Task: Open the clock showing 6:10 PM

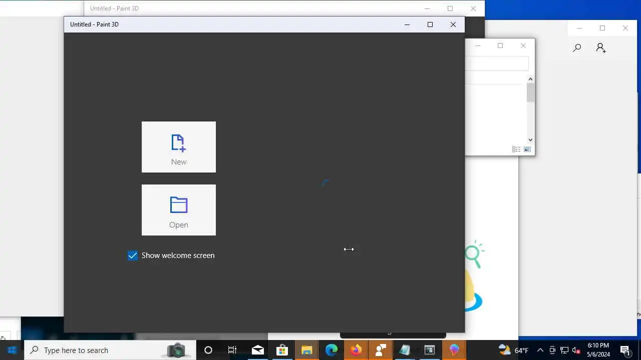Action: point(598,350)
